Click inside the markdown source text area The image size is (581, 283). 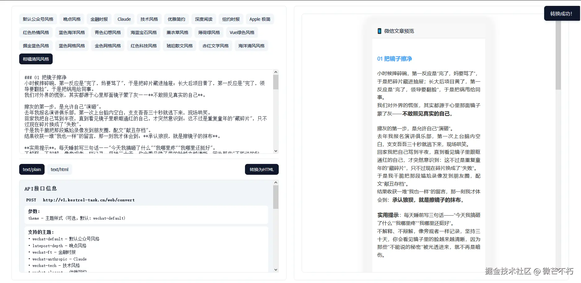(146, 111)
